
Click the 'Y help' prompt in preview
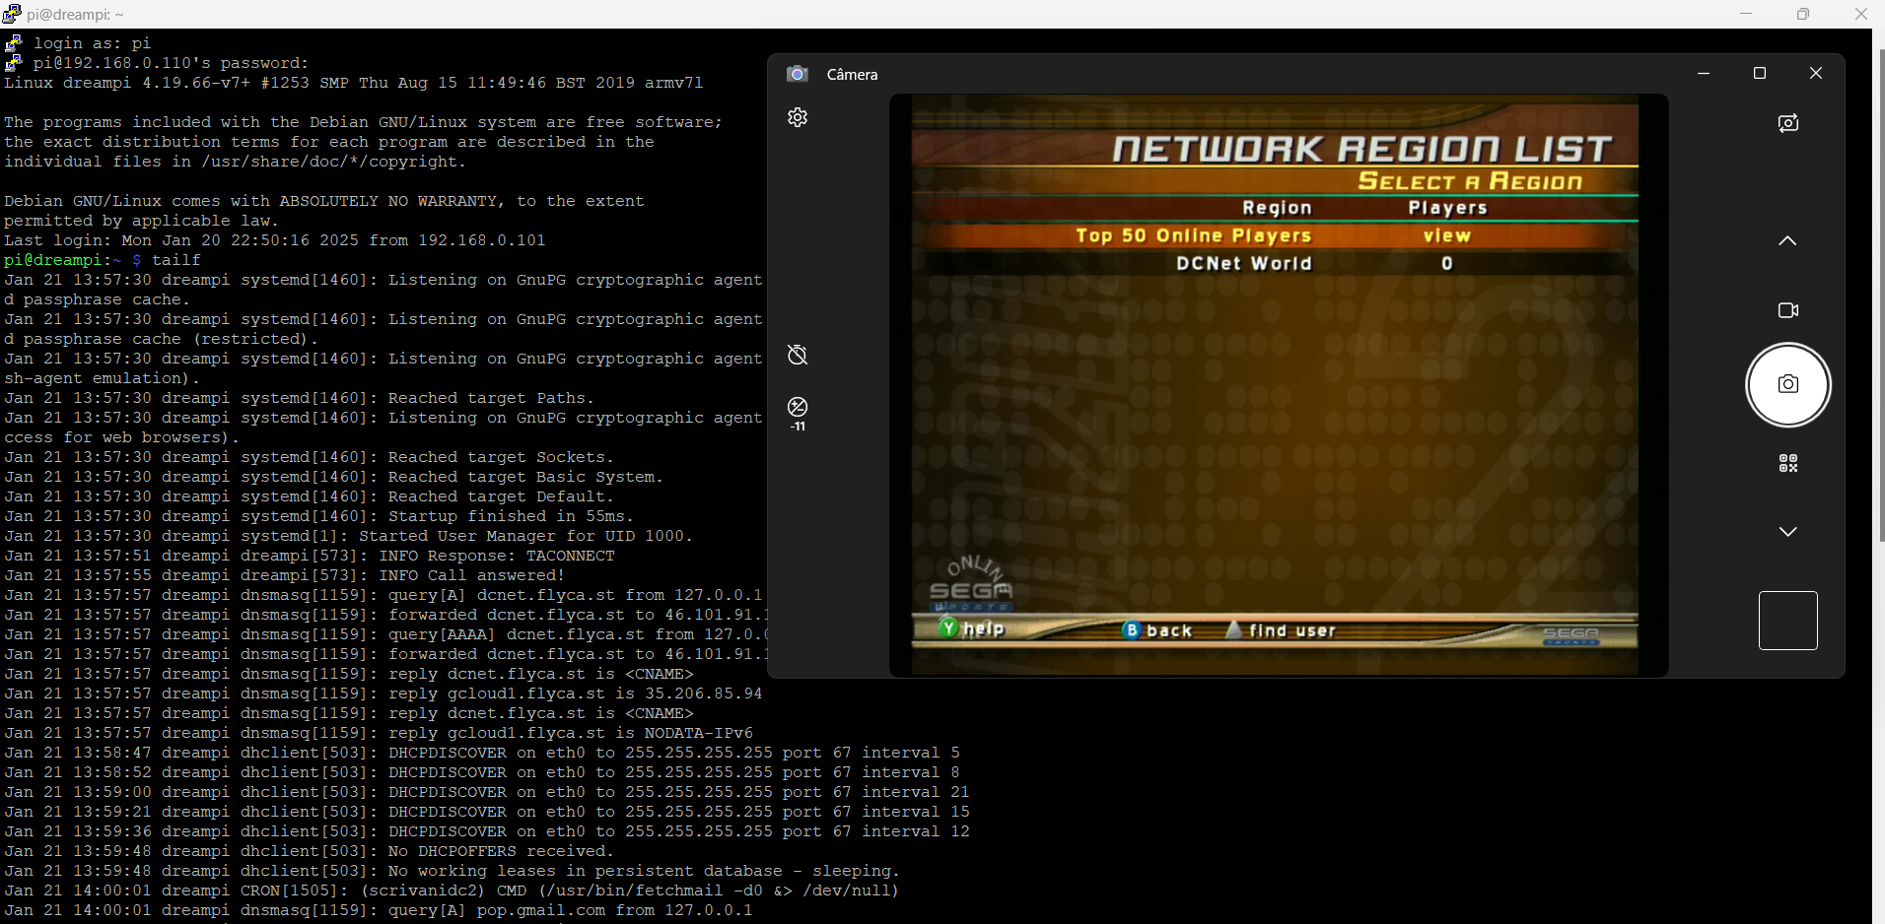972,628
